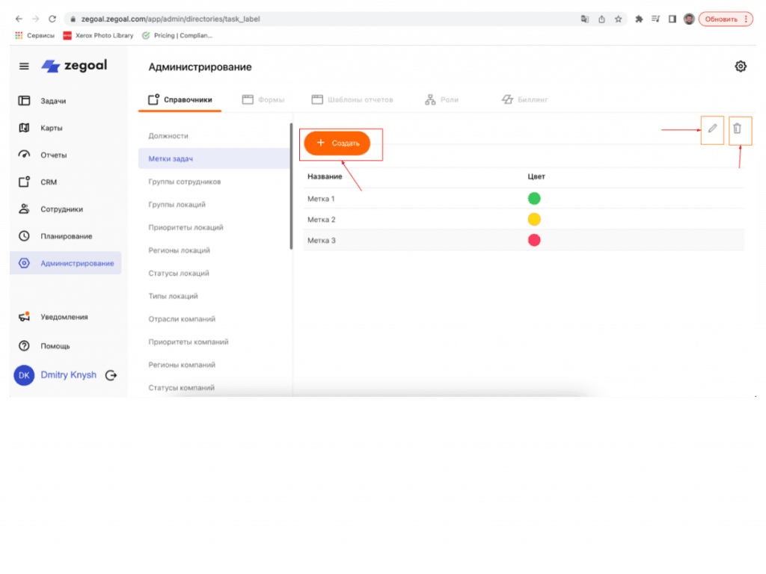Click the directory list scrollbar
The image size is (766, 574).
tap(291, 187)
